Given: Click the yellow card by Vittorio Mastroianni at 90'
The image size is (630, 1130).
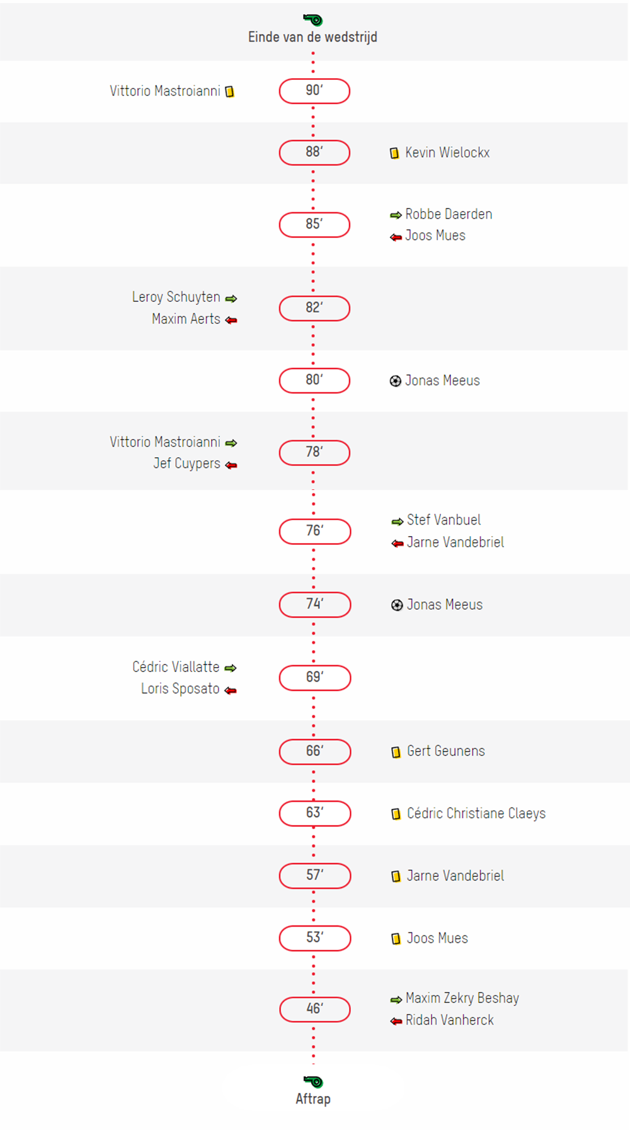Looking at the screenshot, I should pos(230,92).
